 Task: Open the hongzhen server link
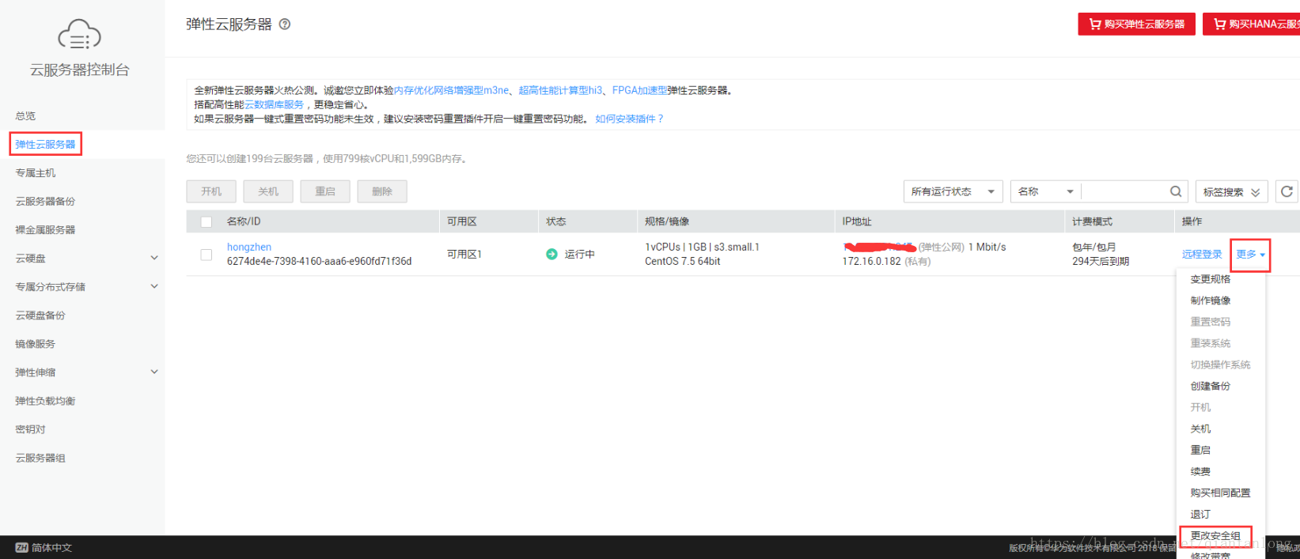click(x=249, y=247)
